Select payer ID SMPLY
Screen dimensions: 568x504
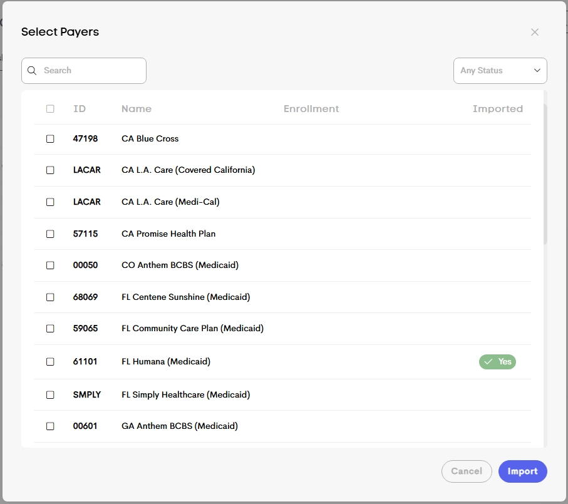87,394
